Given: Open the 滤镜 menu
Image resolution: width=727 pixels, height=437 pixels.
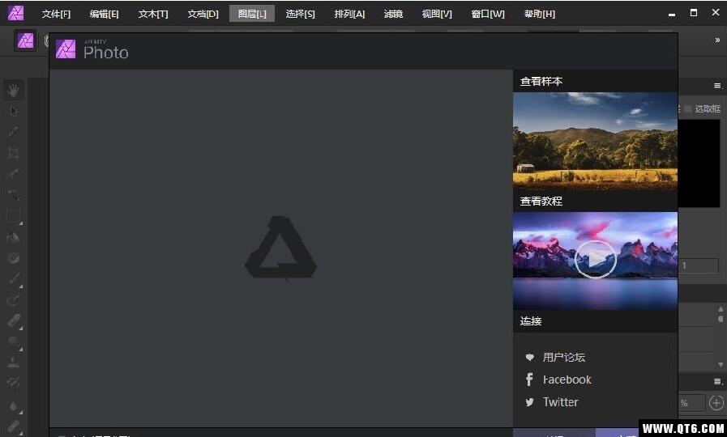Looking at the screenshot, I should click(x=393, y=14).
